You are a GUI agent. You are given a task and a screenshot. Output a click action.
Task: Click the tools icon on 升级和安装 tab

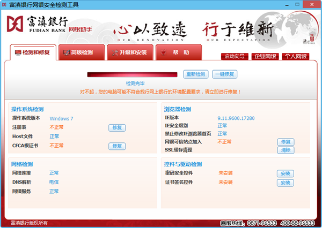pyautogui.click(x=114, y=52)
